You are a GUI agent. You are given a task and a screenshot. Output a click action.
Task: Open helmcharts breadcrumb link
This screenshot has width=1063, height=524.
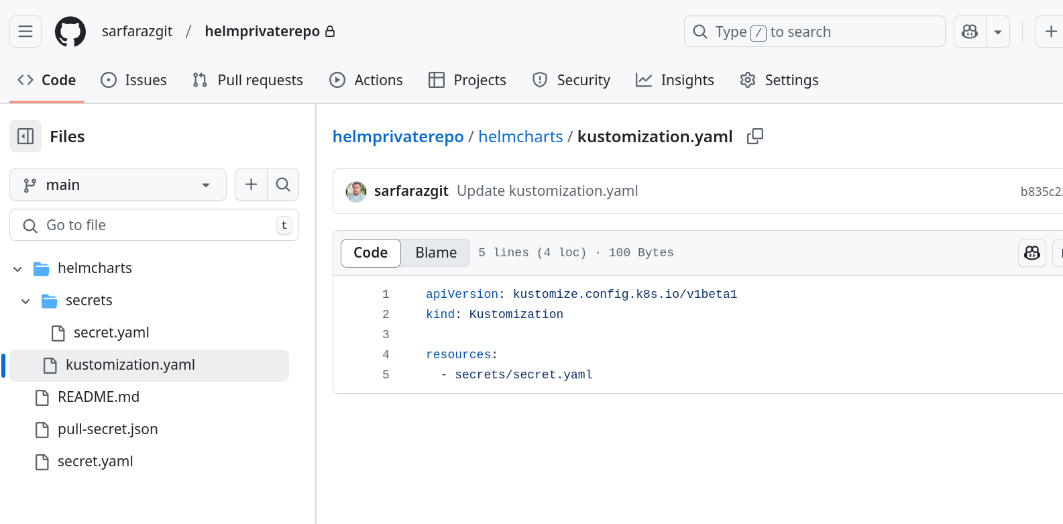pyautogui.click(x=520, y=137)
